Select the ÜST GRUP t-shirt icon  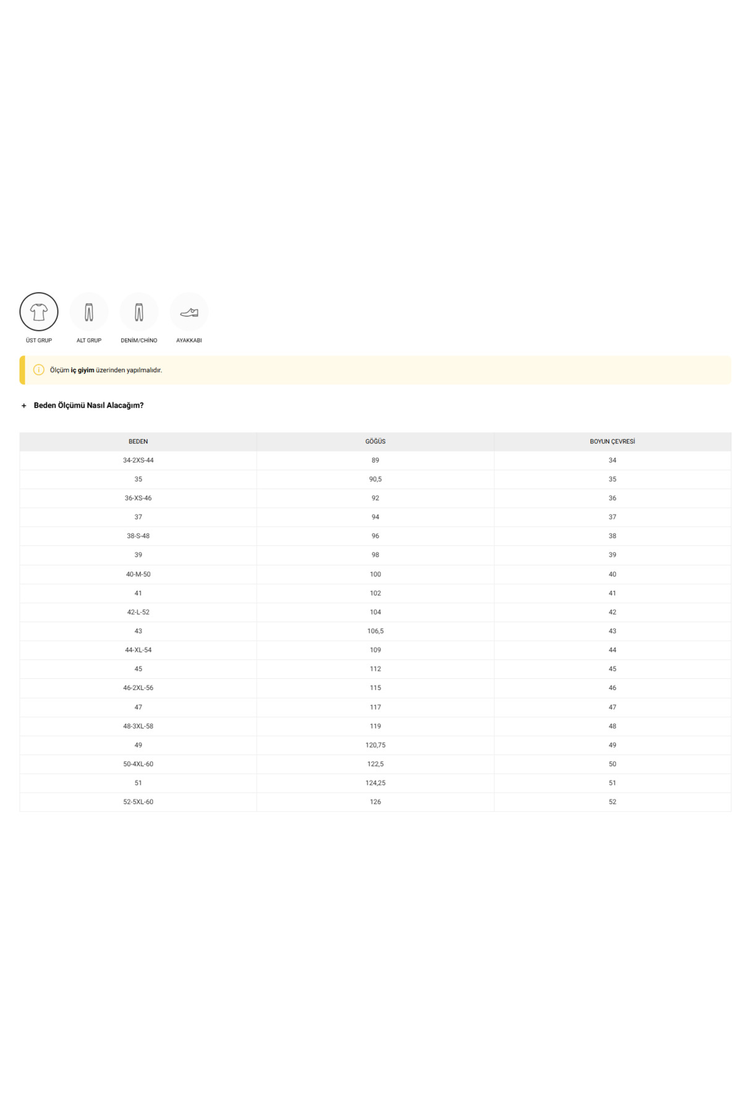[38, 312]
